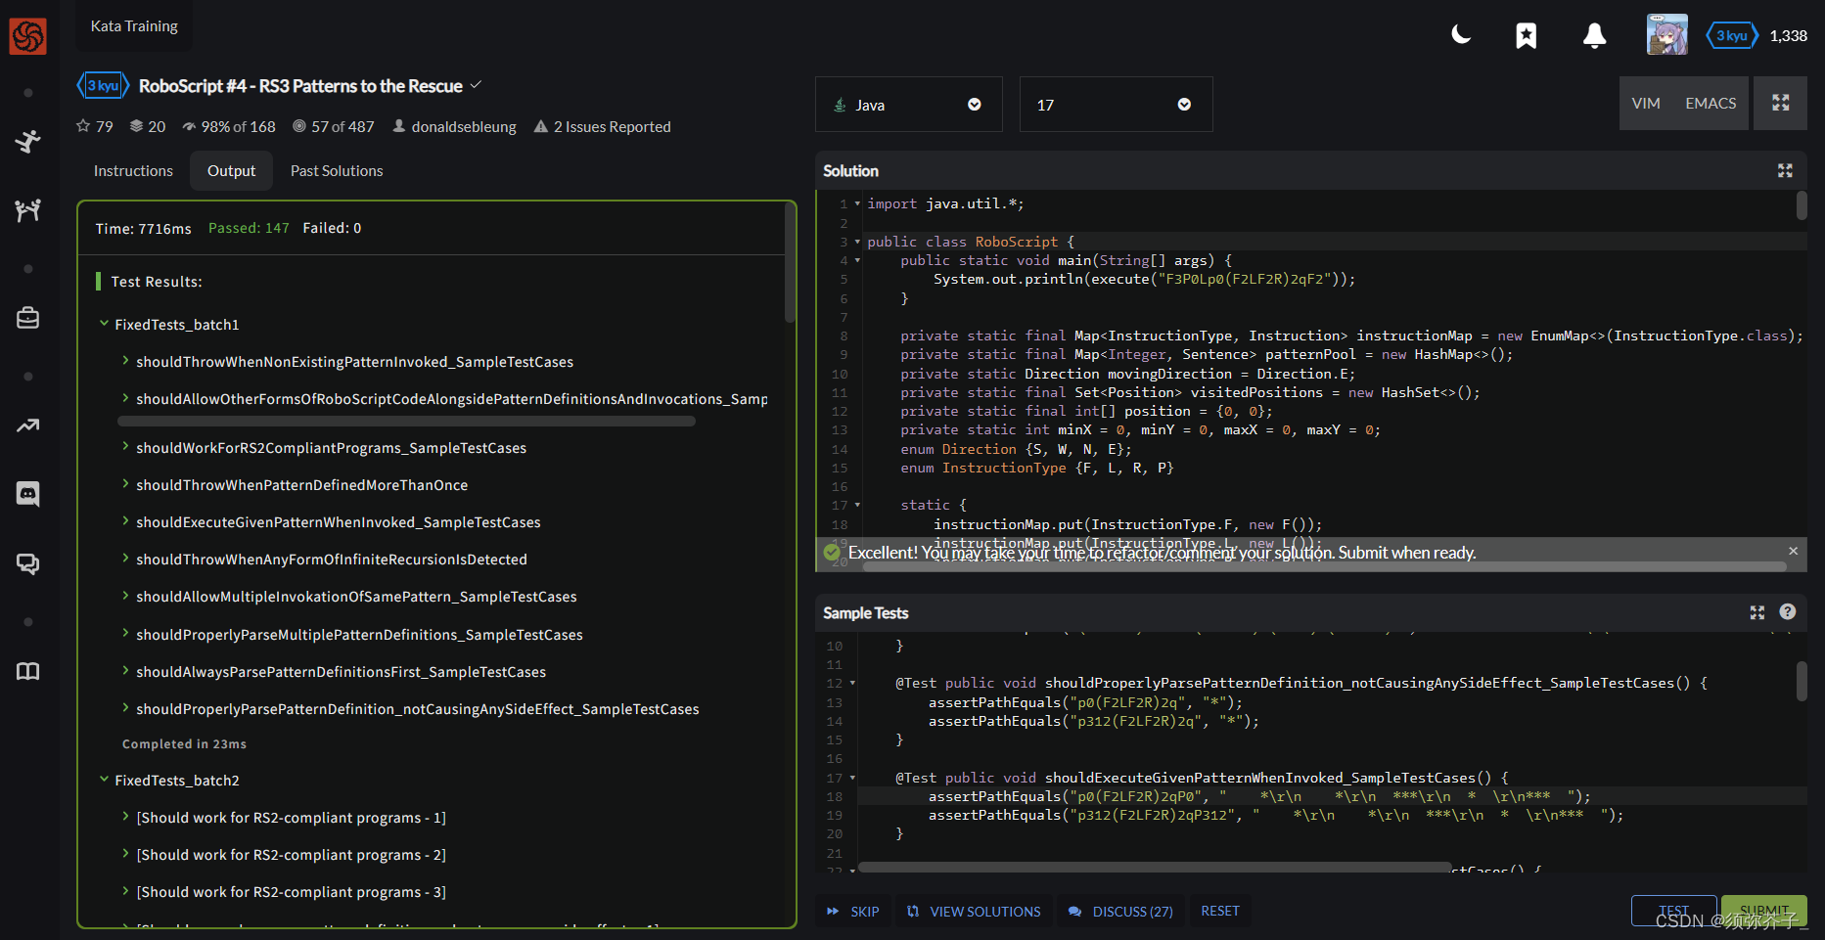Toggle the VIM editor mode
The width and height of the screenshot is (1825, 940).
pos(1646,104)
